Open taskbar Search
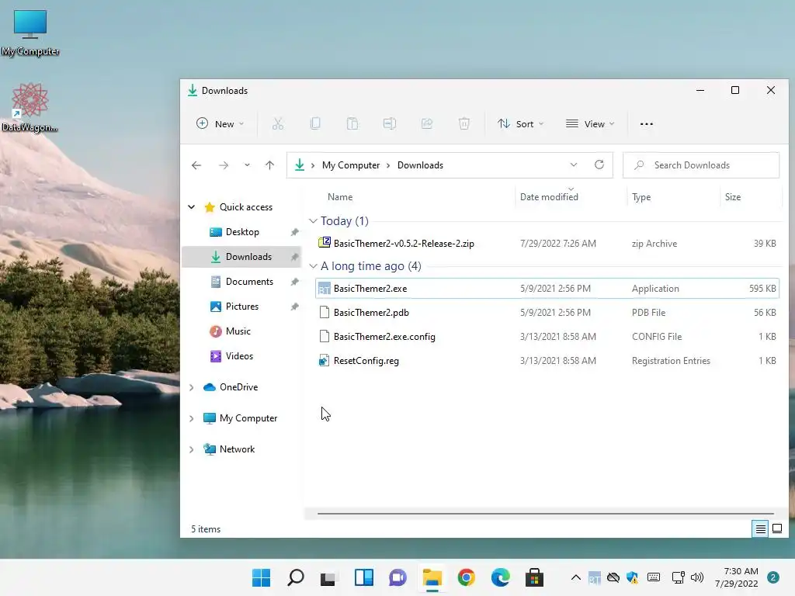795x596 pixels. click(296, 577)
